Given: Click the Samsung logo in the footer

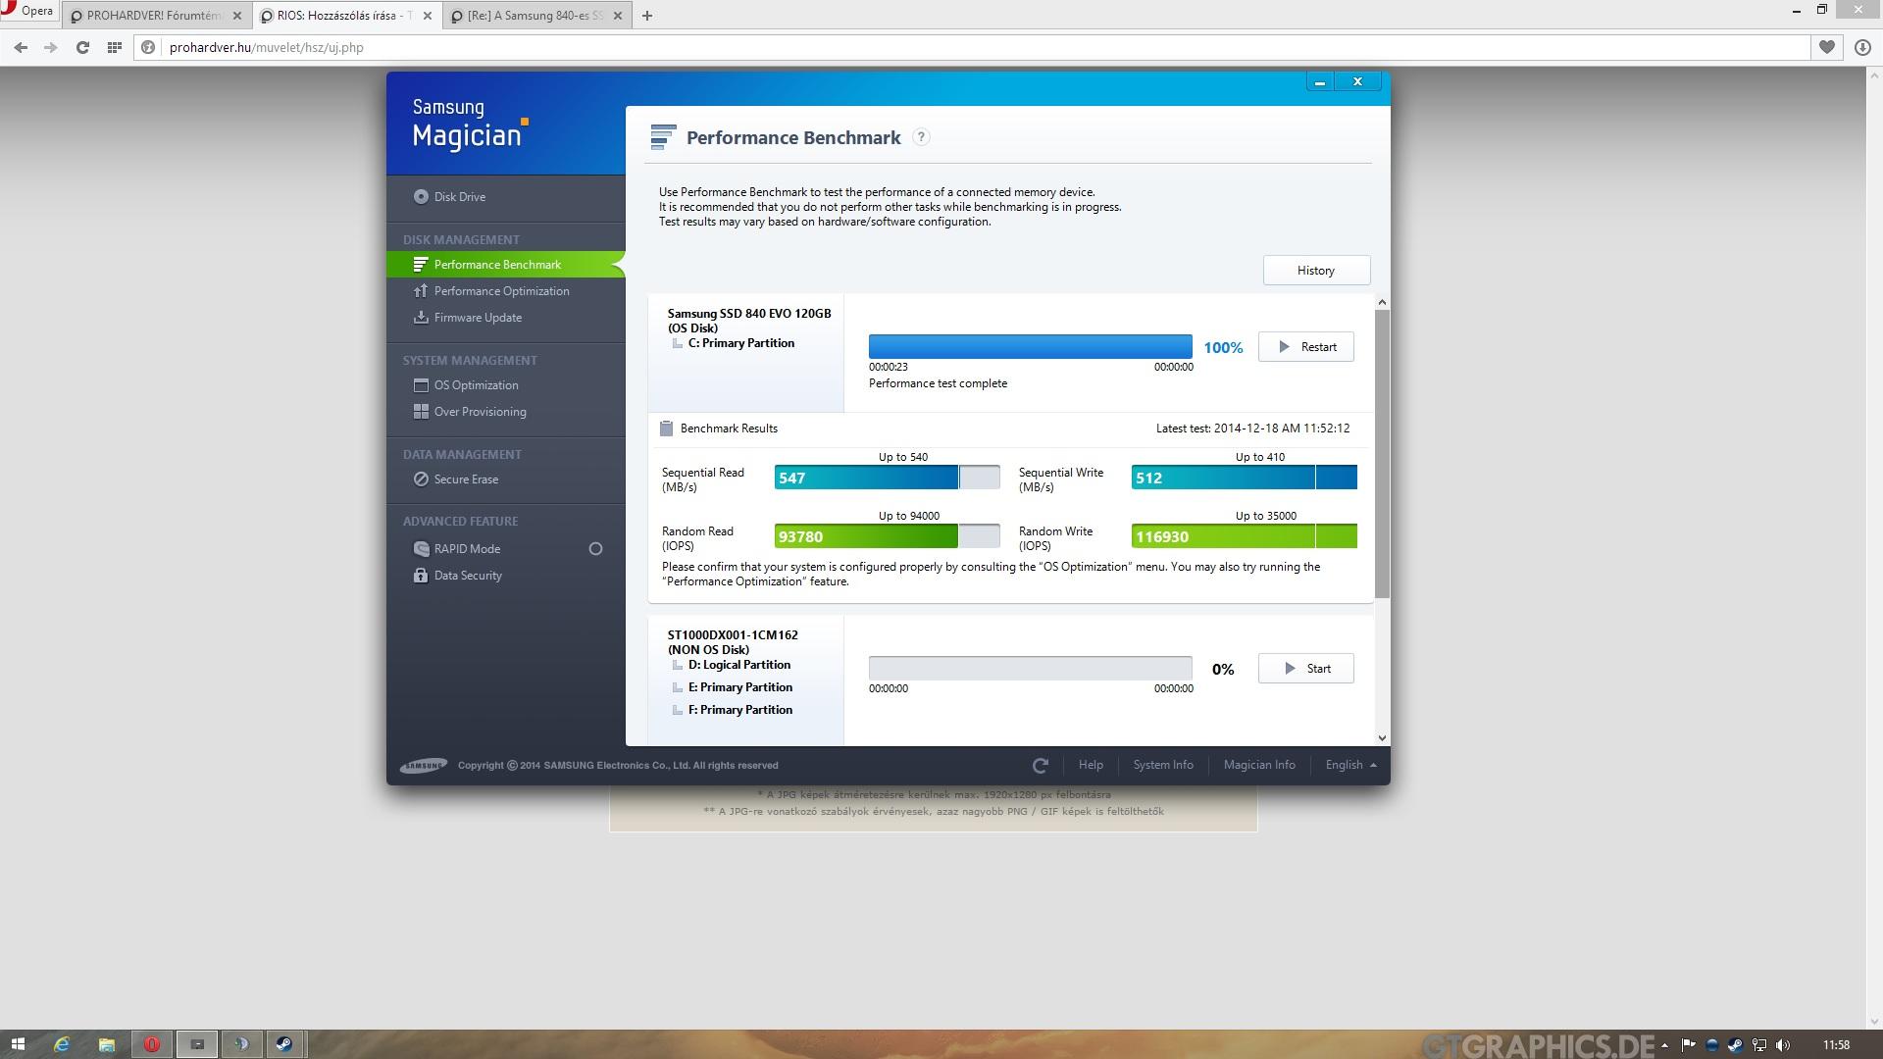Looking at the screenshot, I should click(x=424, y=766).
